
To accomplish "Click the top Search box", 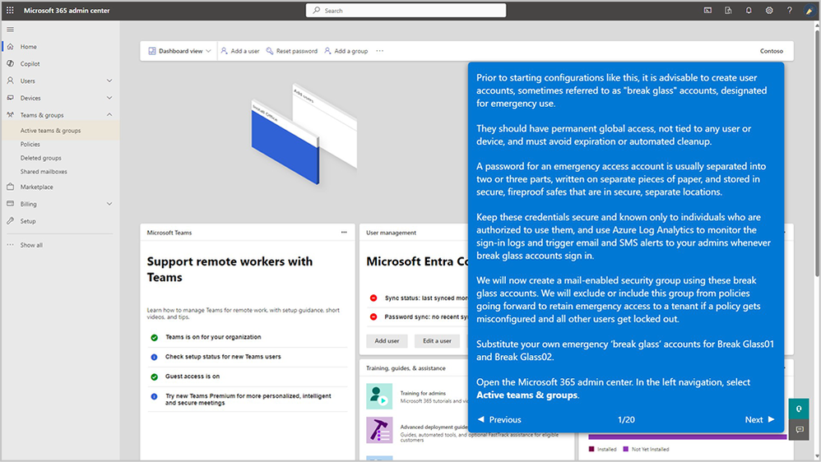I will pos(406,11).
